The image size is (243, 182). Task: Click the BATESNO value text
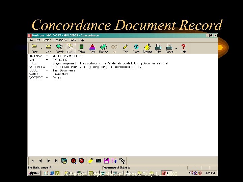click(67, 56)
